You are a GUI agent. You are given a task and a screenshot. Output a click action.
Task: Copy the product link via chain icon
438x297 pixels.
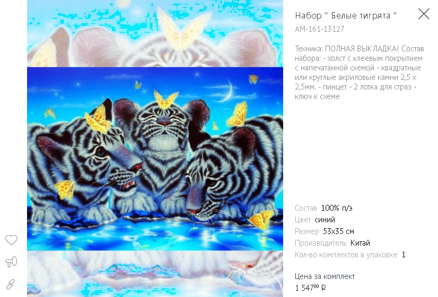11,284
